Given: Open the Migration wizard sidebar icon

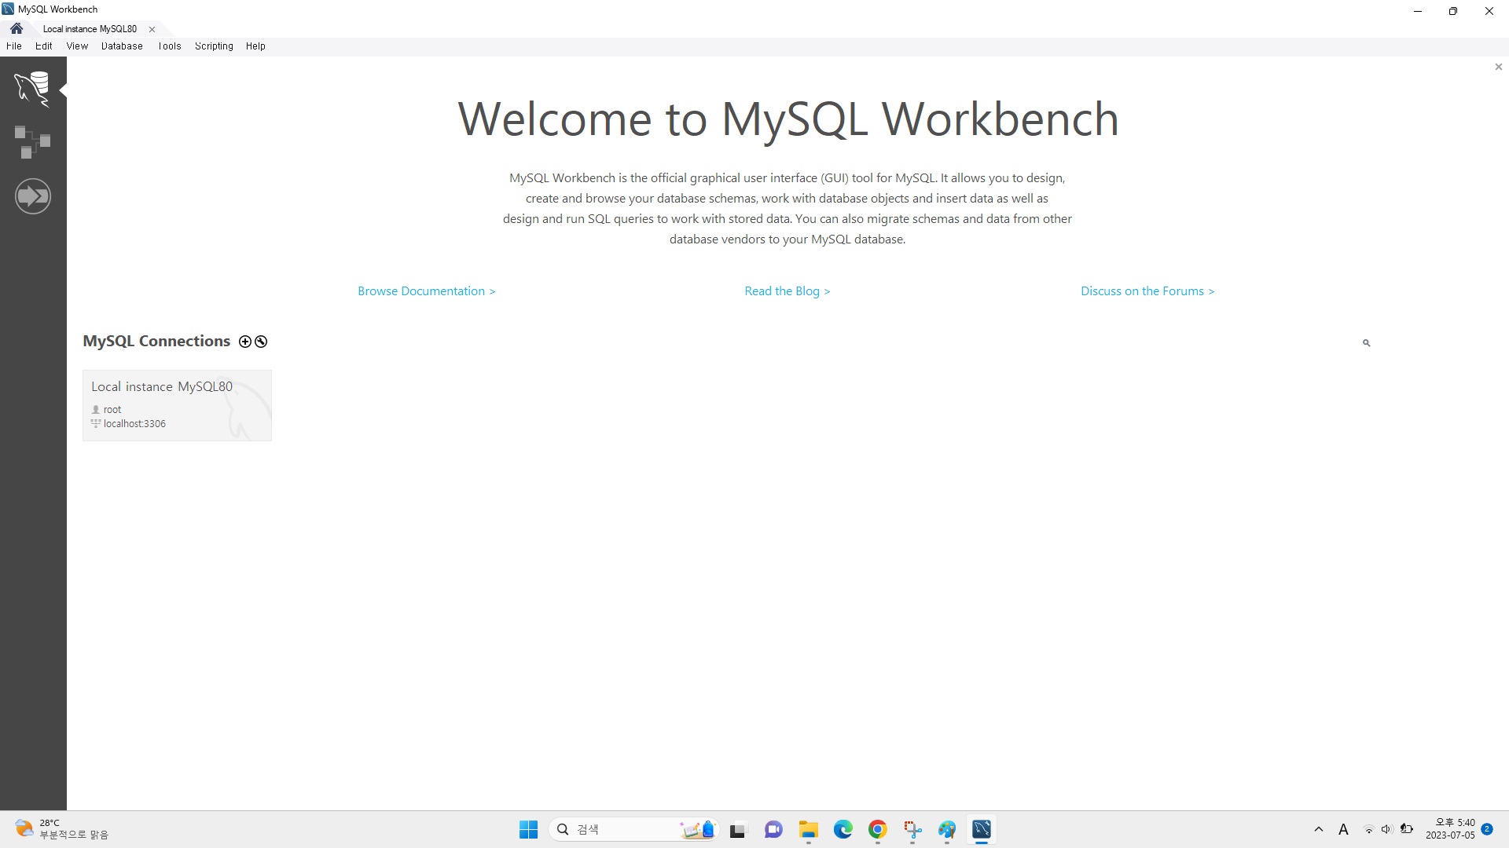Looking at the screenshot, I should point(33,196).
